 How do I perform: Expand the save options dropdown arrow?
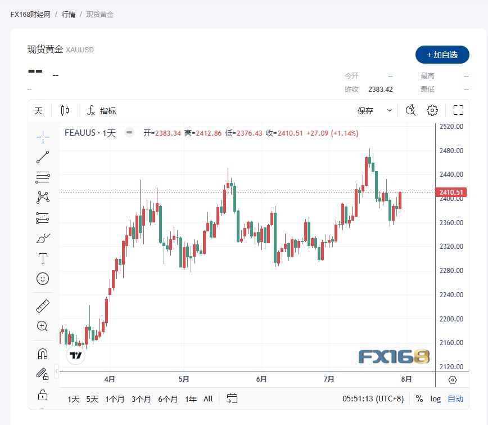click(x=390, y=110)
